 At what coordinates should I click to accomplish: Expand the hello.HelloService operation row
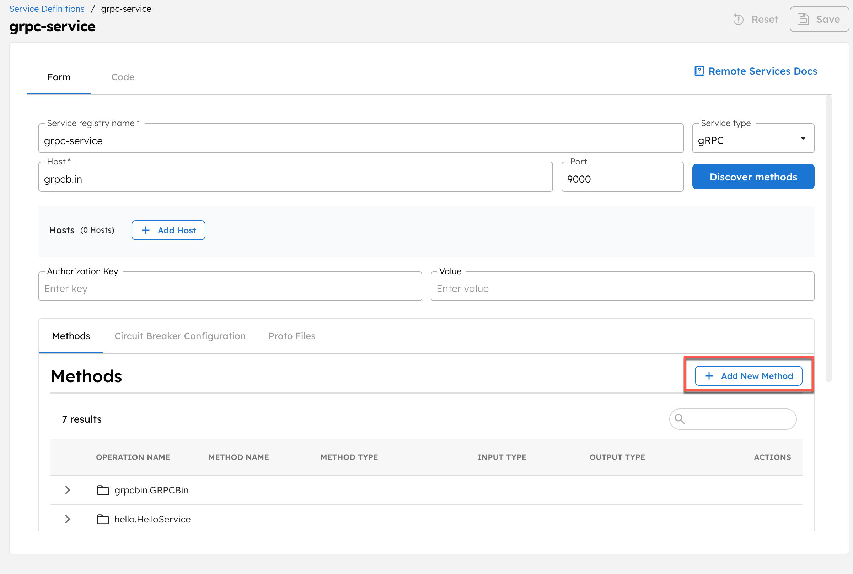click(x=67, y=519)
